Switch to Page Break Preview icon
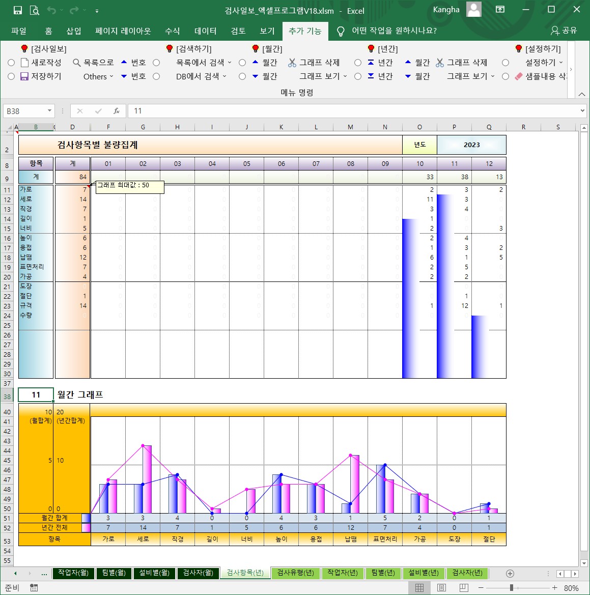 coord(464,588)
